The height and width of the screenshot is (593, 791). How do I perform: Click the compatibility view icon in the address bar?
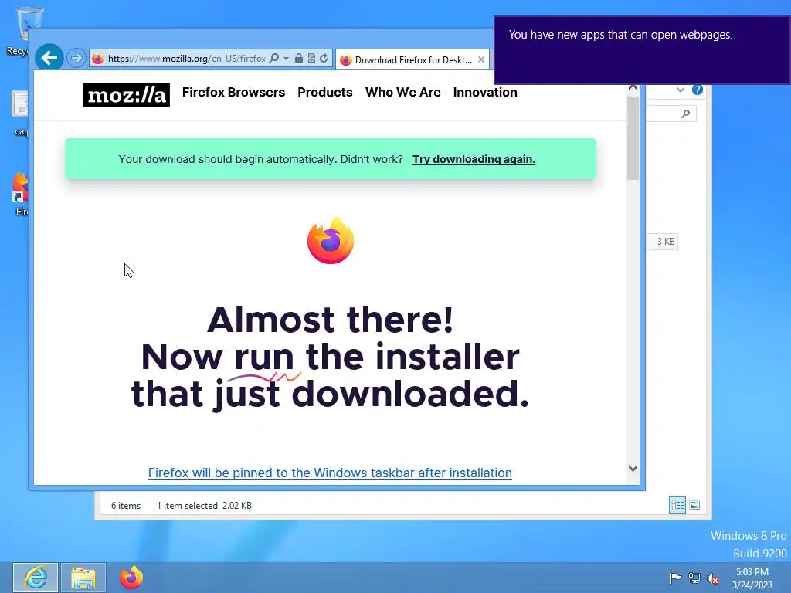click(311, 58)
